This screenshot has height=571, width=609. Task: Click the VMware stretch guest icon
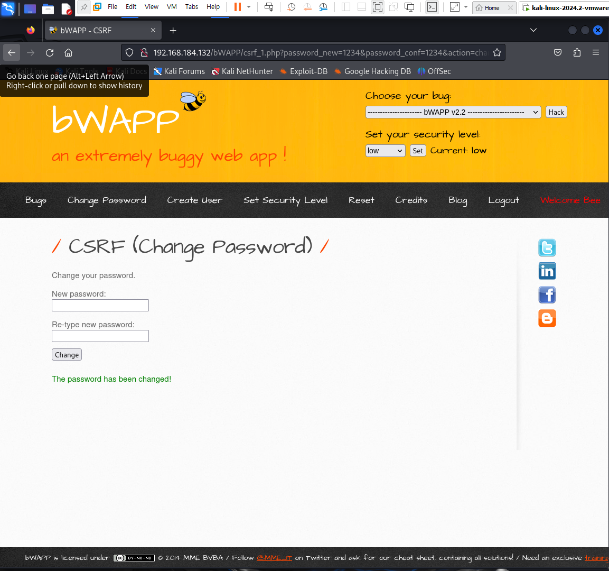[454, 7]
